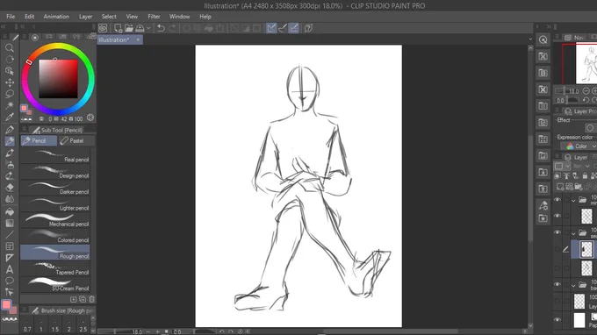597x335 pixels.
Task: Choose the Mechanical pencil brush
Action: [55, 220]
